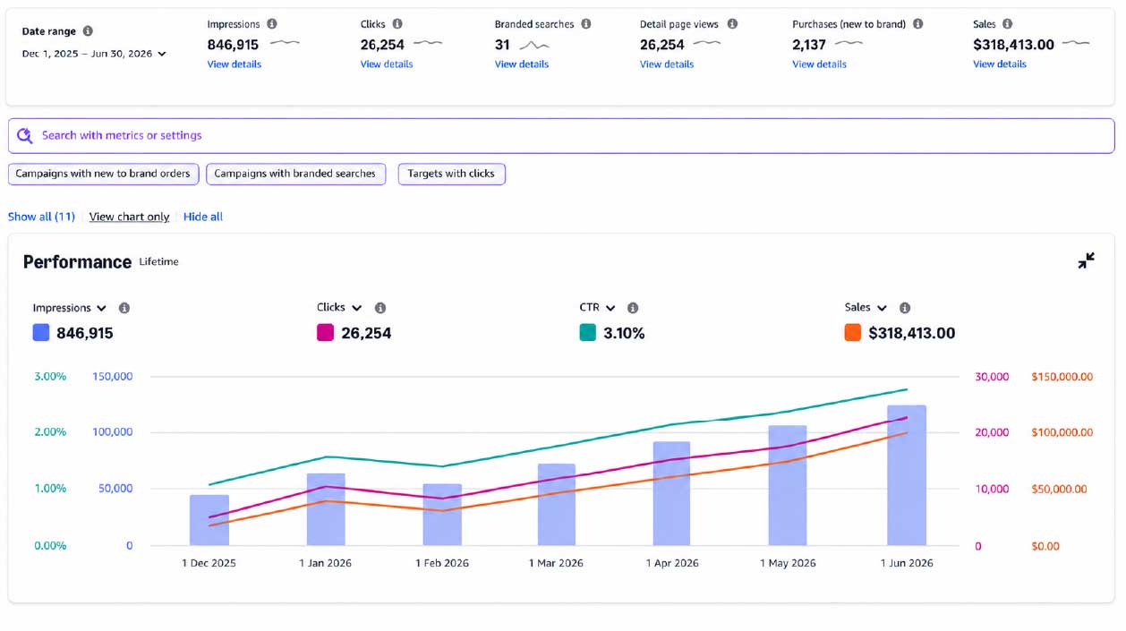Open info icon next to chart CTR dropdown
The height and width of the screenshot is (631, 1126).
pyautogui.click(x=633, y=308)
